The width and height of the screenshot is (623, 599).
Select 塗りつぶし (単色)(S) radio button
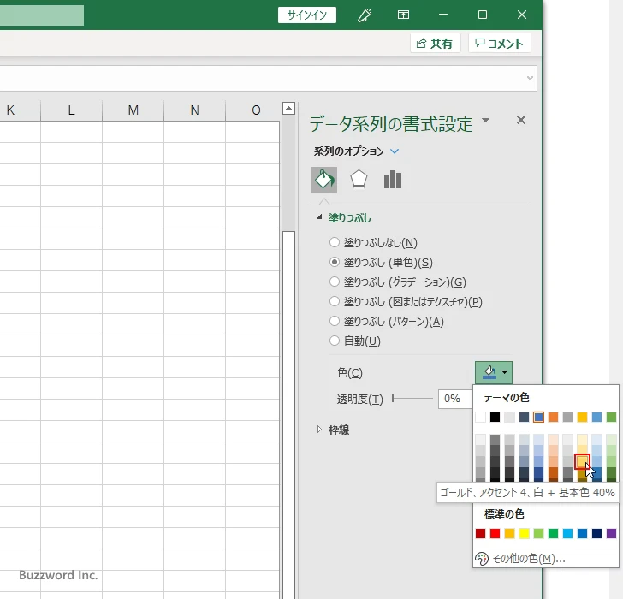[335, 262]
